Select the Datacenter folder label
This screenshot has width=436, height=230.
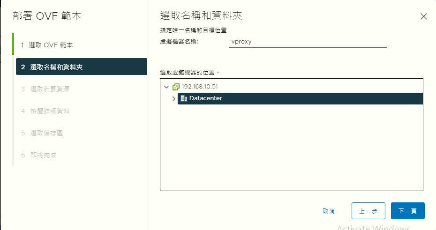[x=205, y=98]
